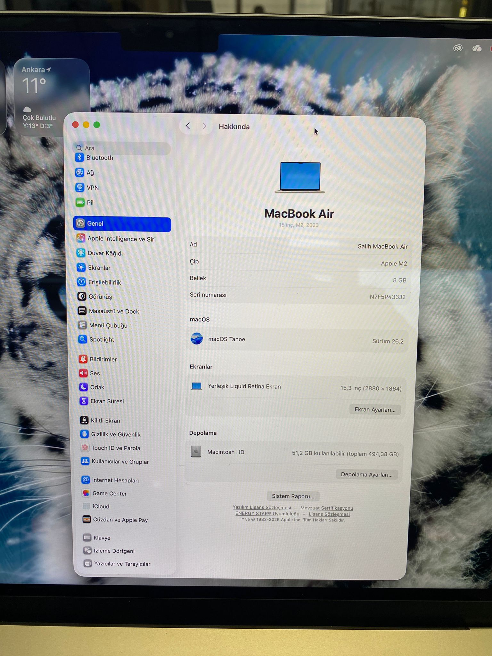Click the Sistem Raporu... button
Image resolution: width=492 pixels, height=656 pixels.
pyautogui.click(x=293, y=496)
